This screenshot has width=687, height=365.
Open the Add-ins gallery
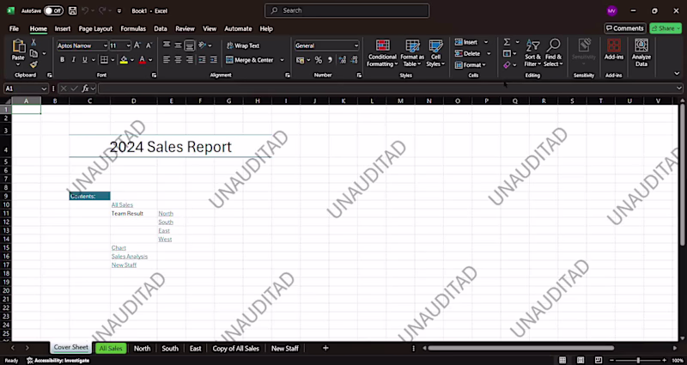click(x=614, y=49)
